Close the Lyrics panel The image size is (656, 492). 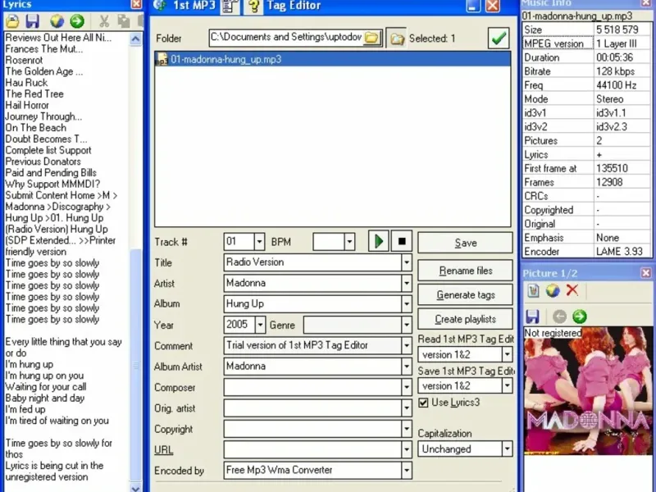pyautogui.click(x=136, y=4)
